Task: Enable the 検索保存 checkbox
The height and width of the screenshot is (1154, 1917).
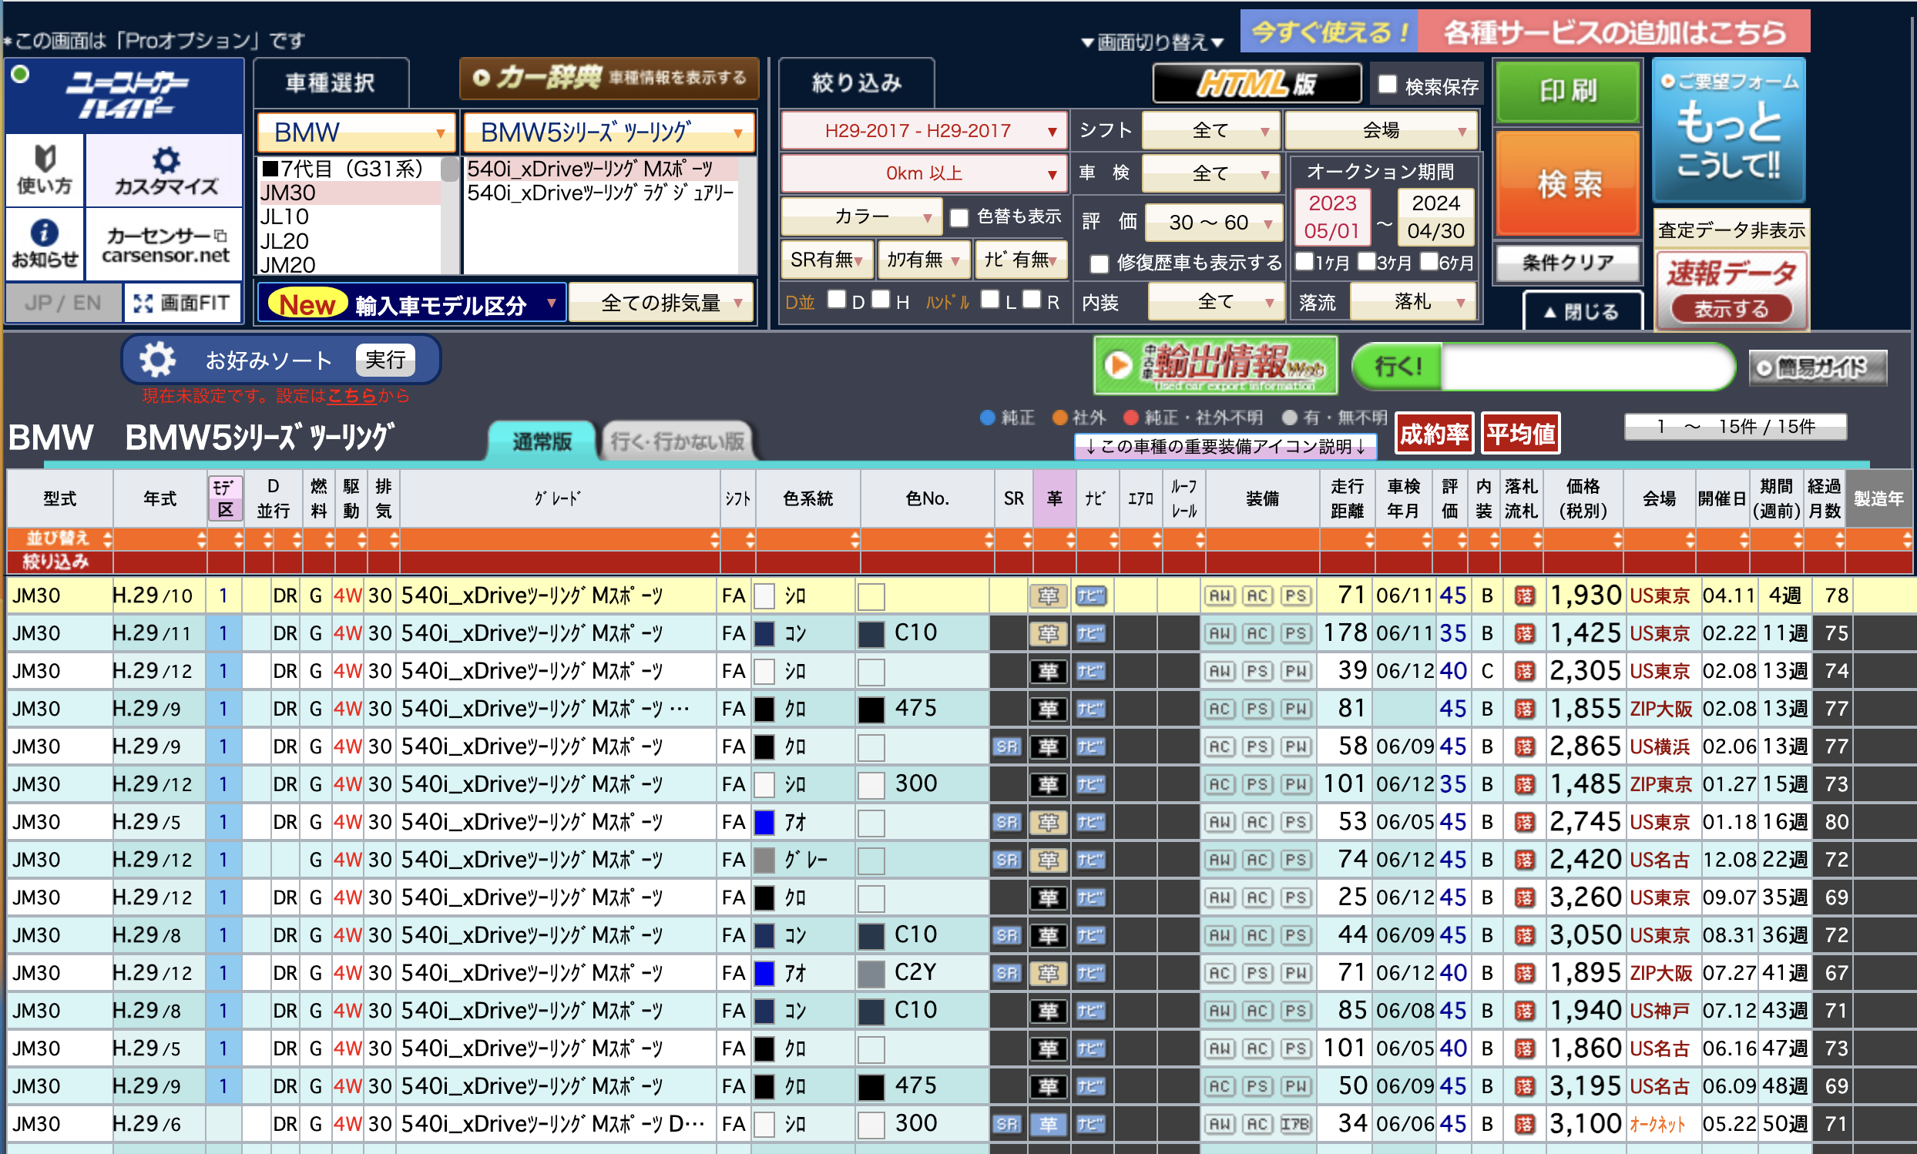Action: [1388, 84]
